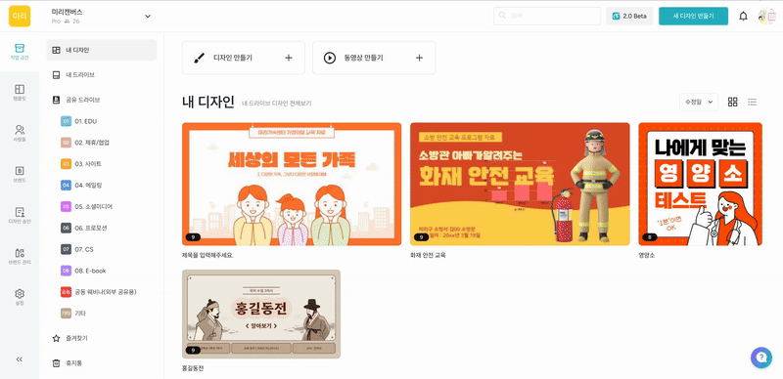This screenshot has height=379, width=783.
Task: Switch to grid view icon
Action: click(732, 102)
